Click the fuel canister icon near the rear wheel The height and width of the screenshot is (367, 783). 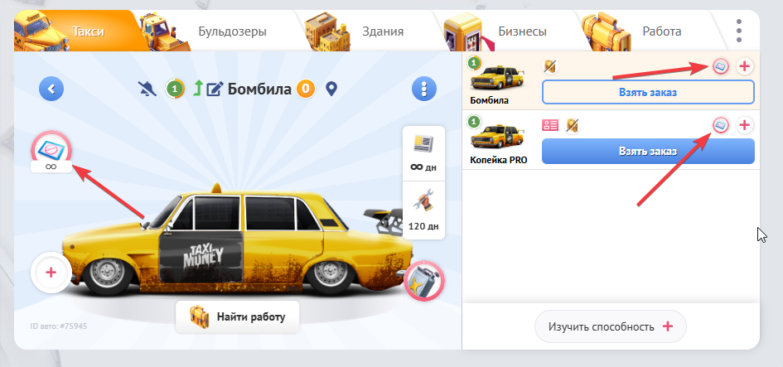coord(423,282)
